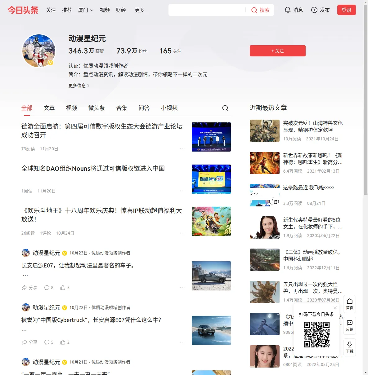368x375 pixels.
Task: Click the 今日头条 logo
Action: click(23, 10)
